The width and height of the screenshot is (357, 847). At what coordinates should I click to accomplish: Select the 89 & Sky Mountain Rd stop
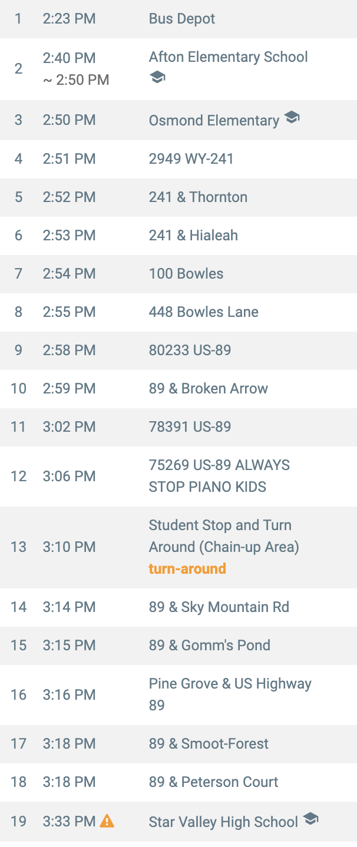[178, 607]
